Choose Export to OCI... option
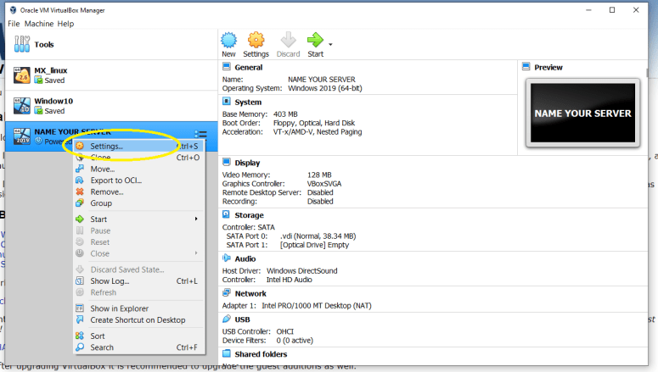The height and width of the screenshot is (372, 658). 115,180
